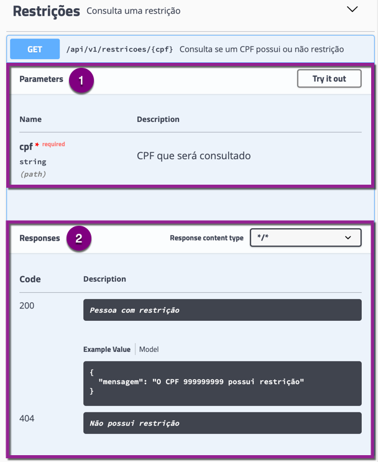Click the GET method badge
Screen dimensions: 378x462
[x=35, y=49]
